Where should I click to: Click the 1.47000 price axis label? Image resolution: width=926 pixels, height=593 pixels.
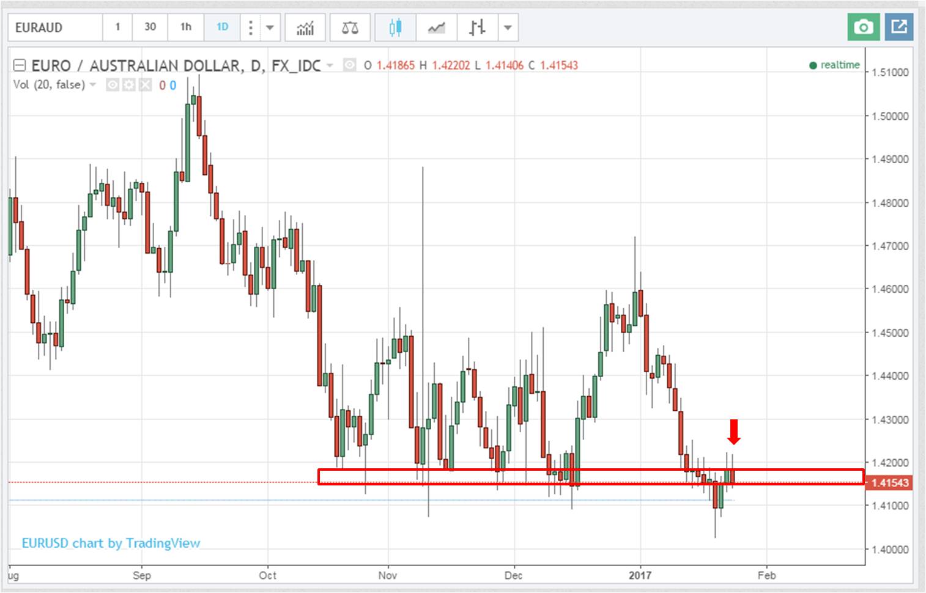tap(890, 246)
